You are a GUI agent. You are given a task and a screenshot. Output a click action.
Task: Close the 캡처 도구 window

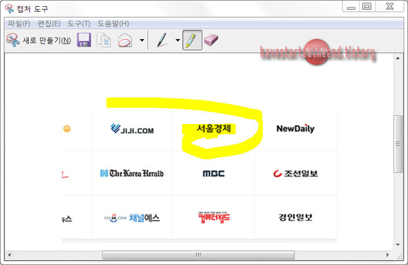point(390,6)
